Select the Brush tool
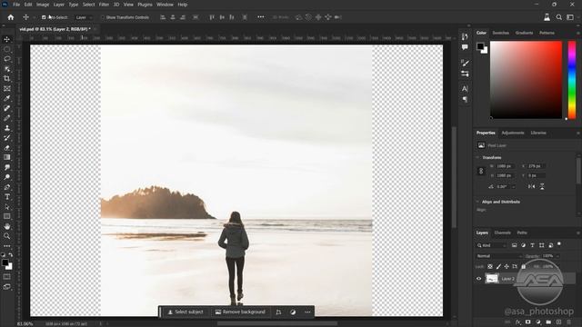The width and height of the screenshot is (582, 327). point(6,118)
